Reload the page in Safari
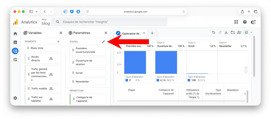271x119 pixels. (184, 12)
